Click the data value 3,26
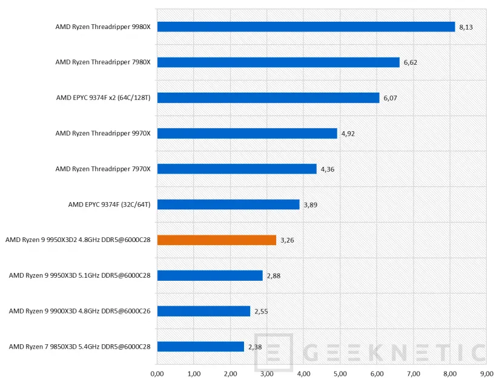The height and width of the screenshot is (383, 502). (287, 240)
